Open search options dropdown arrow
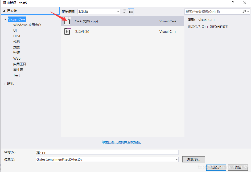 248,11
